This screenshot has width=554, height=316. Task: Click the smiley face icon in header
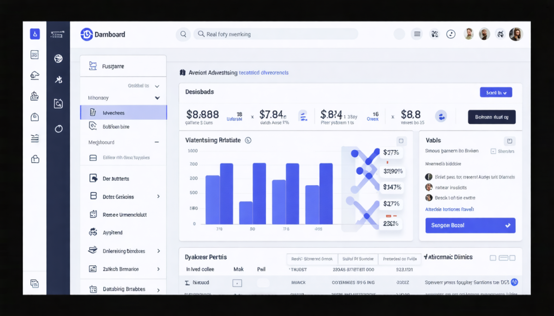(x=451, y=34)
